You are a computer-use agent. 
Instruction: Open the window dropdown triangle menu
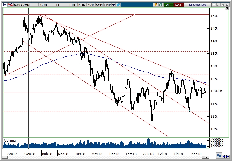coord(214,5)
